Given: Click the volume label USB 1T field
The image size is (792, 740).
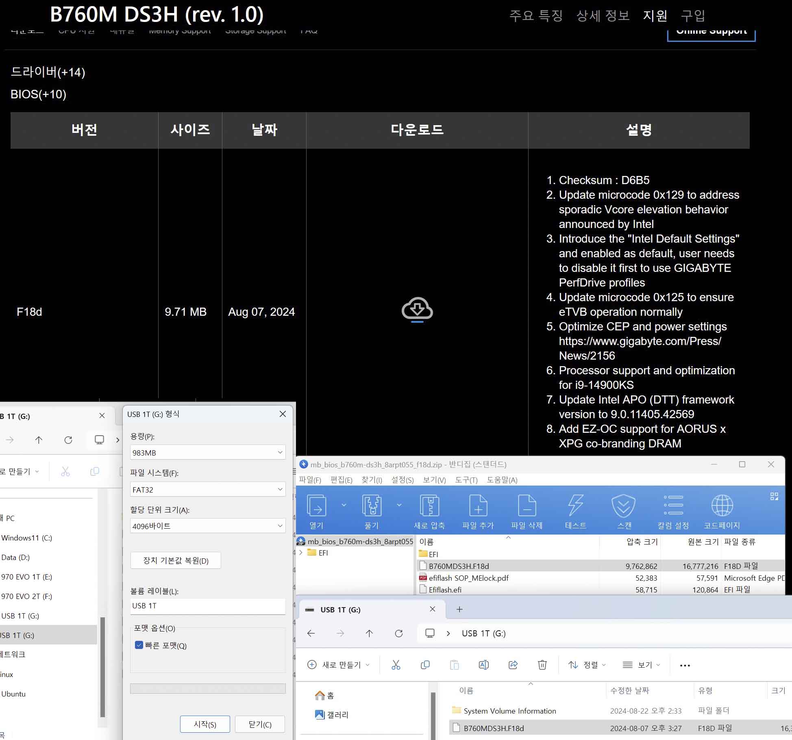Looking at the screenshot, I should pos(208,606).
